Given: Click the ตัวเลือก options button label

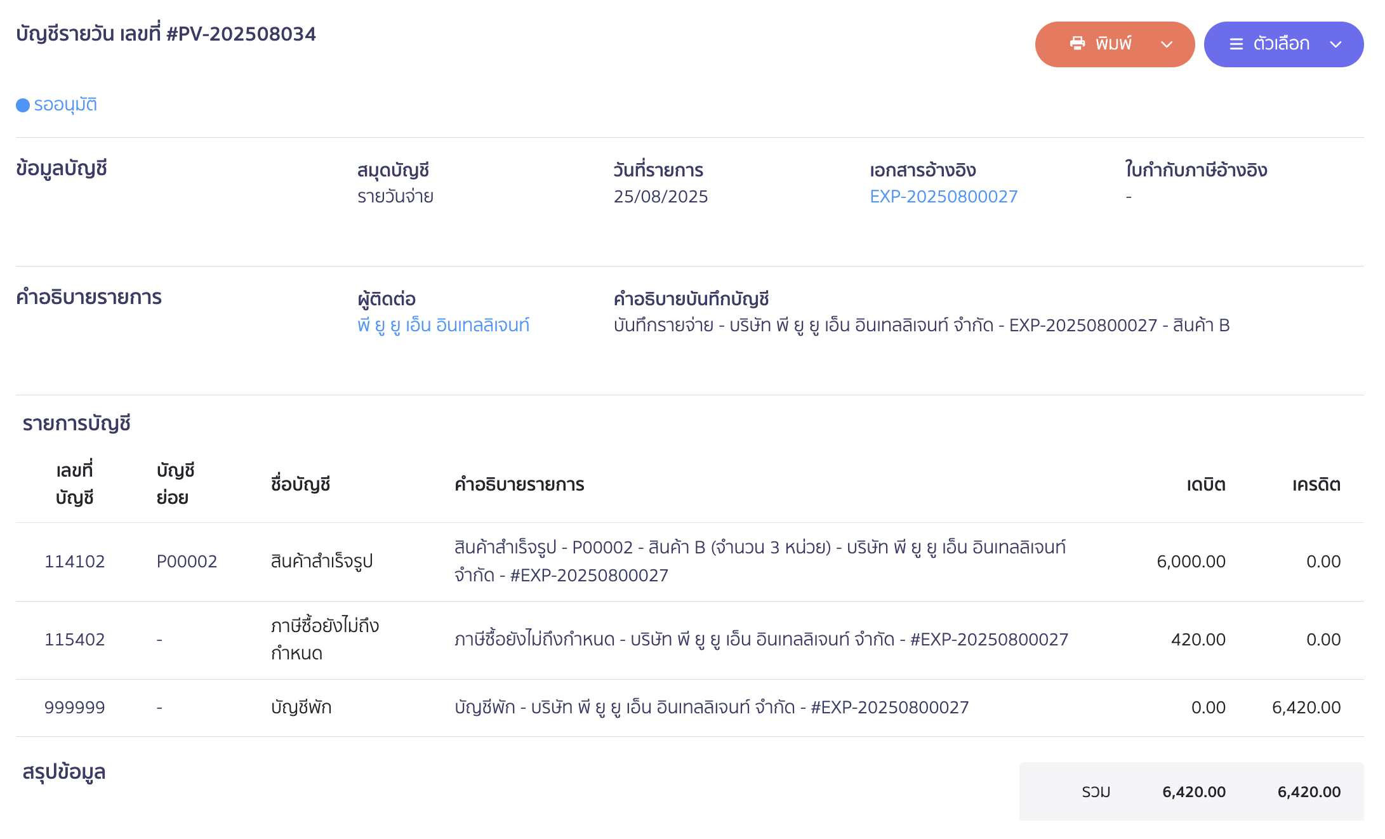Looking at the screenshot, I should 1281,44.
